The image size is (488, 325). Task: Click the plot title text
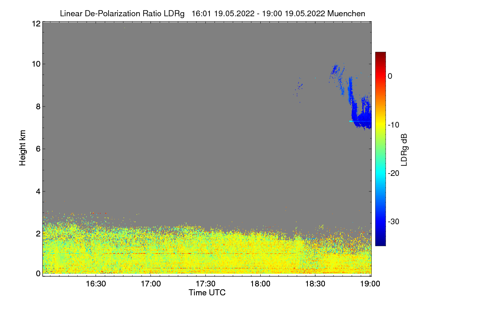[x=212, y=13]
